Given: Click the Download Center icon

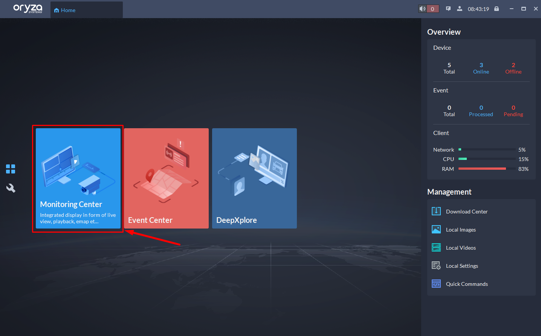Looking at the screenshot, I should coord(436,211).
